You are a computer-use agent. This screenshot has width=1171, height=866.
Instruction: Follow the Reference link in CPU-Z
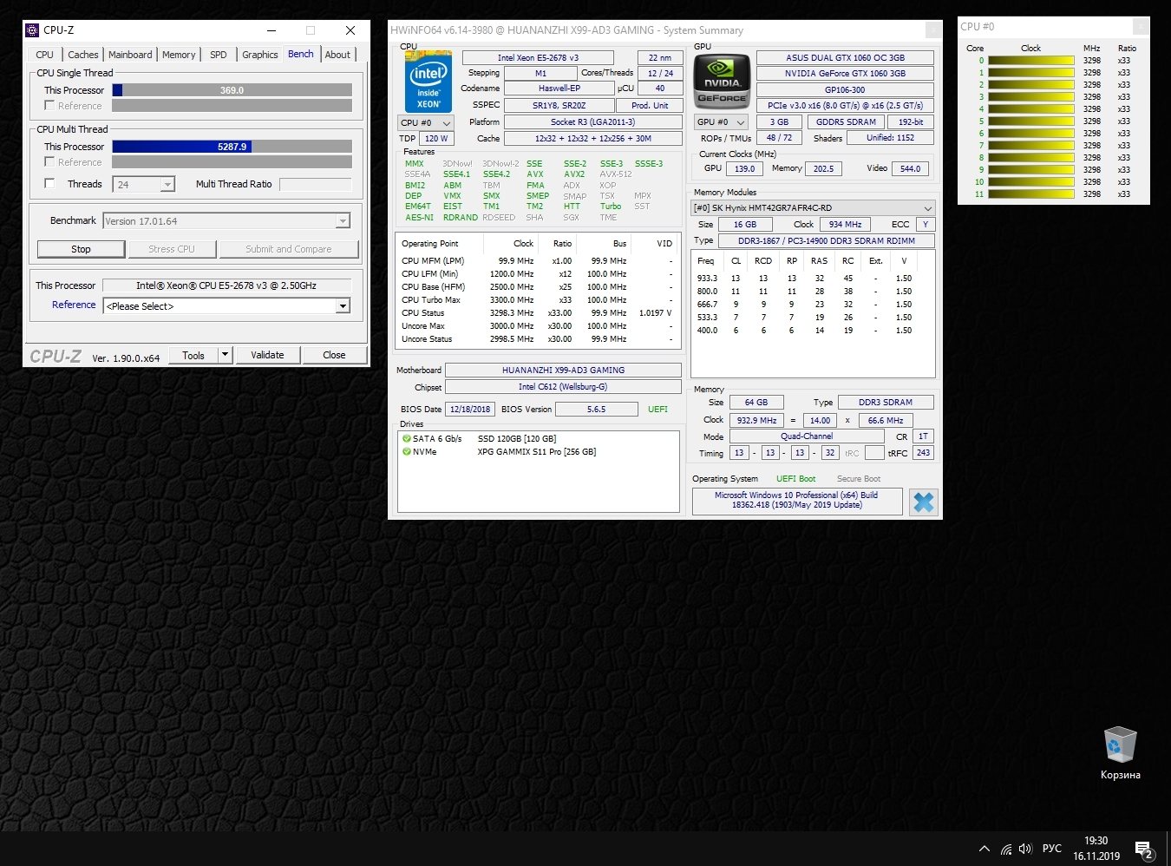pyautogui.click(x=74, y=305)
